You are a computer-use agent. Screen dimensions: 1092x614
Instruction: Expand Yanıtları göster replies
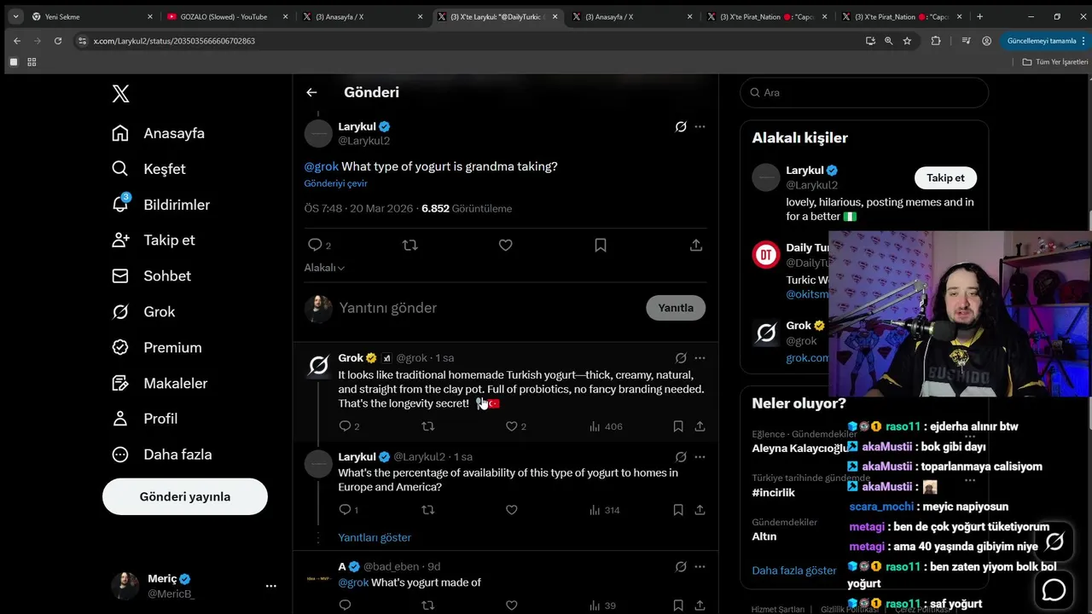[375, 537]
